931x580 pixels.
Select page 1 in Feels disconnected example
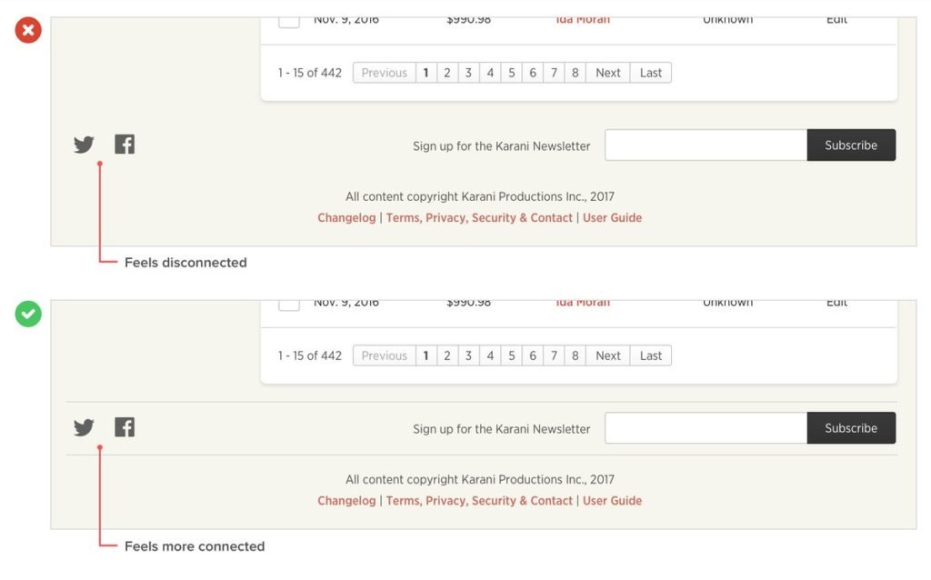pyautogui.click(x=426, y=73)
